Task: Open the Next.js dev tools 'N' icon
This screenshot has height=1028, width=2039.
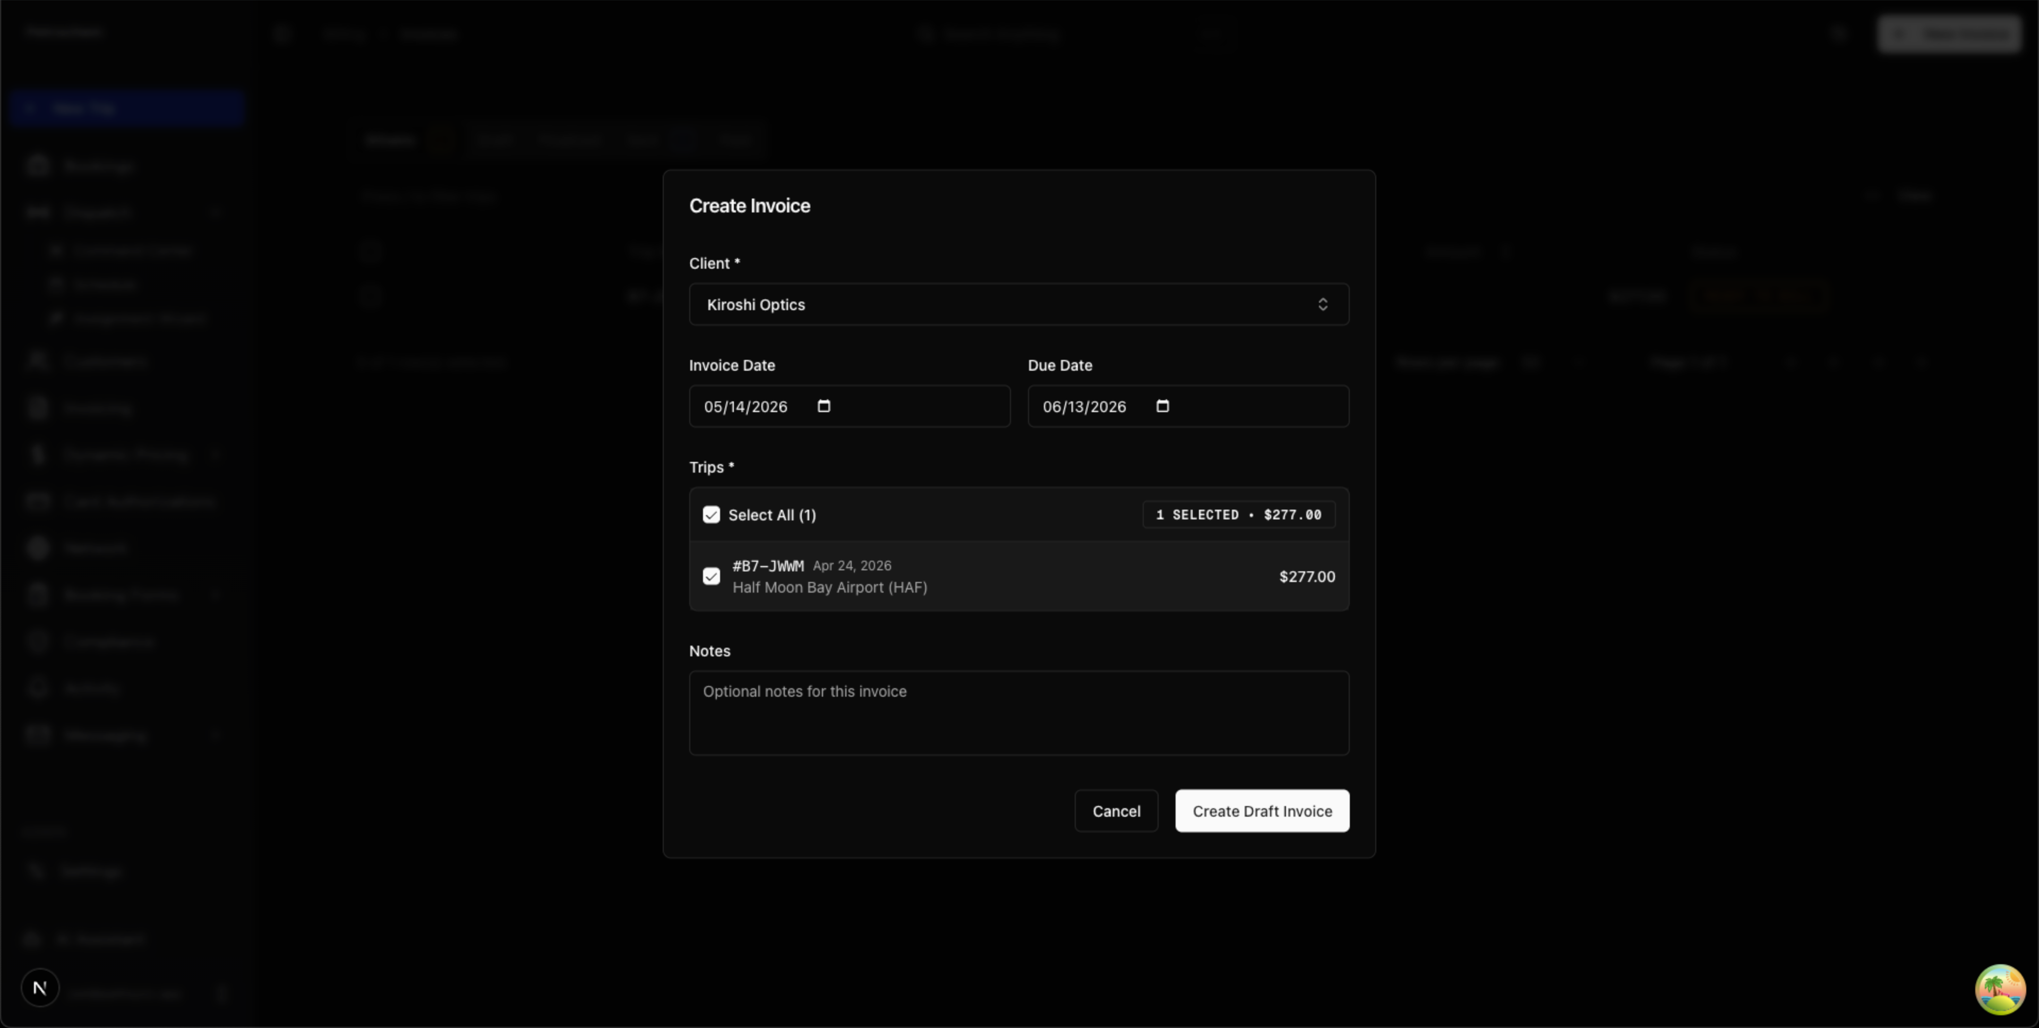Action: point(40,988)
